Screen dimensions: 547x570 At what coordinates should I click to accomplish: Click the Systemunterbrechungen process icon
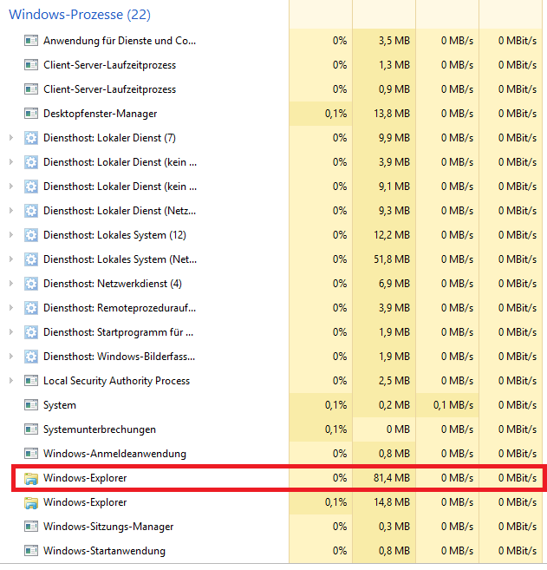pyautogui.click(x=31, y=429)
